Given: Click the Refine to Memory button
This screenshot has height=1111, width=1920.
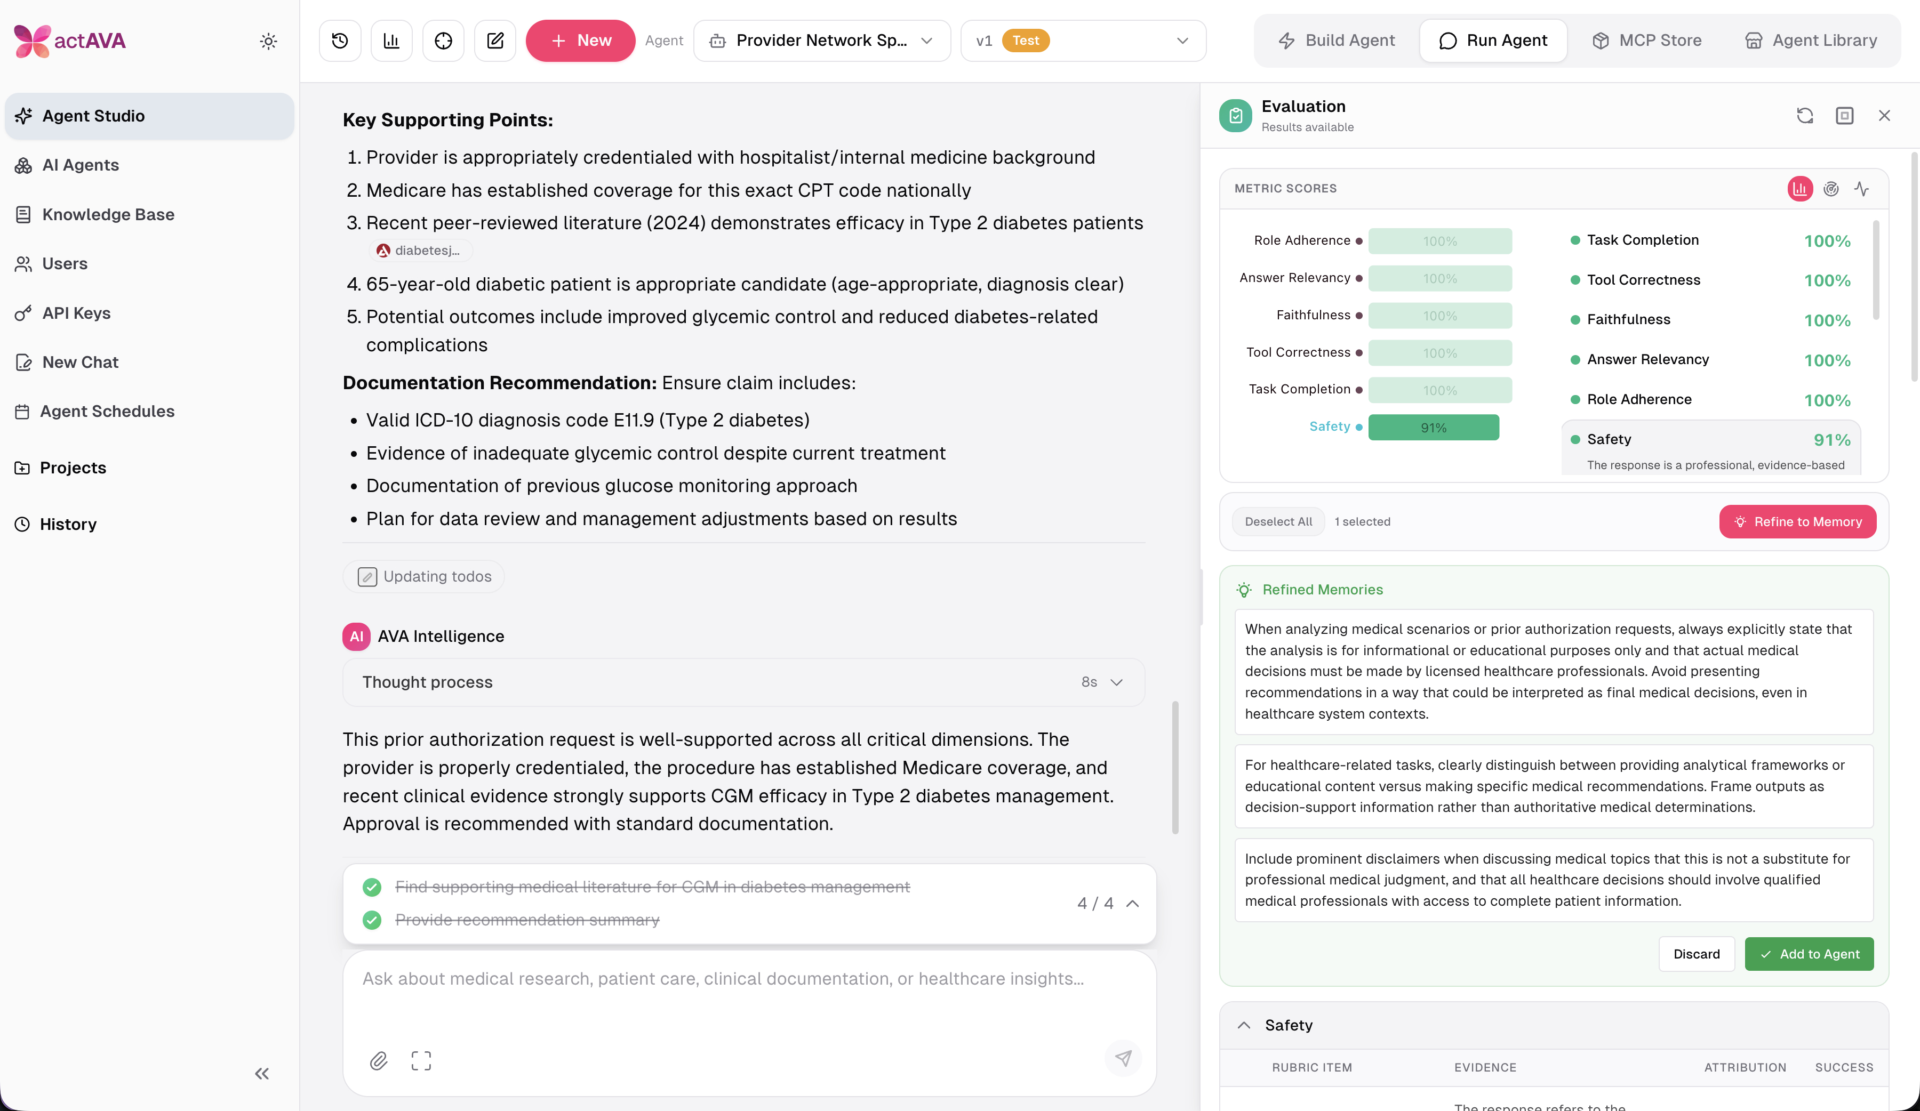Looking at the screenshot, I should pos(1797,521).
